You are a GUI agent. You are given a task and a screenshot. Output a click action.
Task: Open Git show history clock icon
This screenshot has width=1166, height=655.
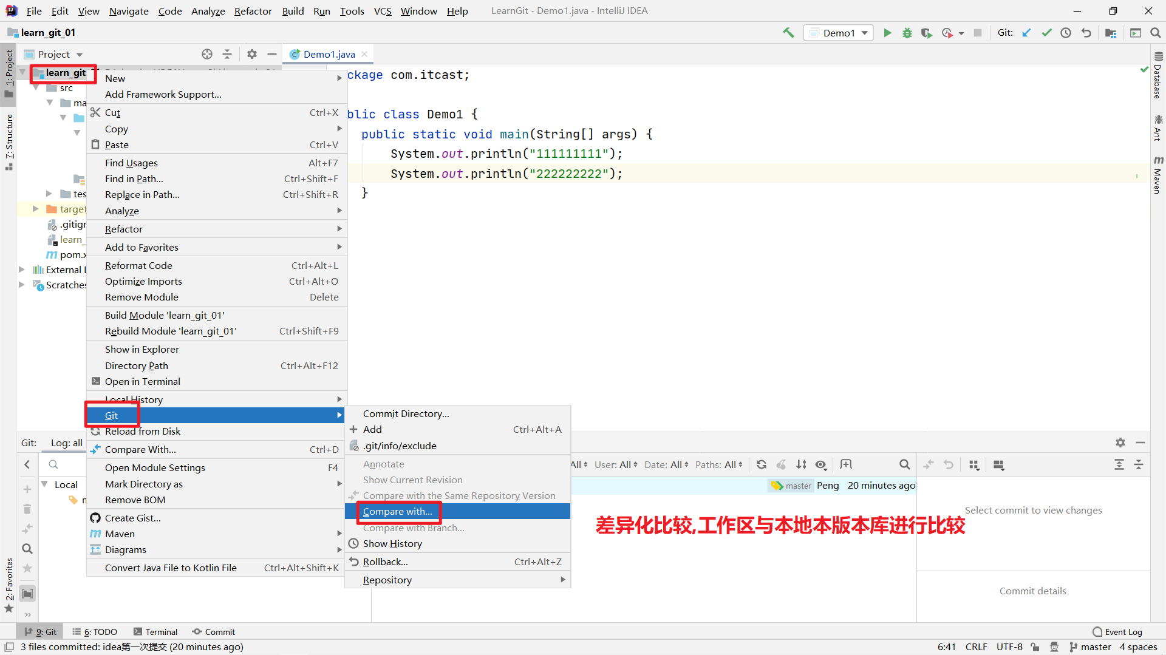point(1066,33)
